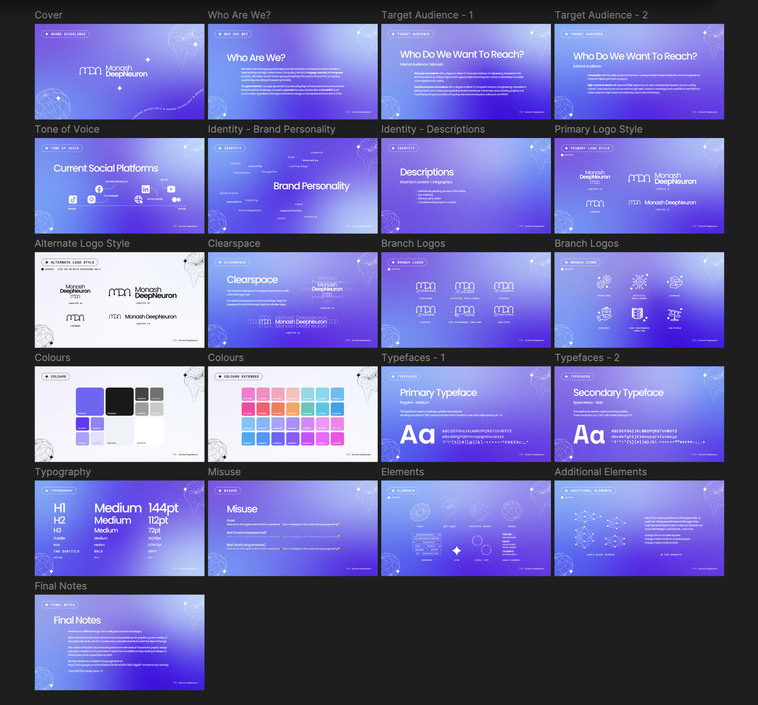
Task: Click the four-point star in Elements slide
Action: [457, 550]
